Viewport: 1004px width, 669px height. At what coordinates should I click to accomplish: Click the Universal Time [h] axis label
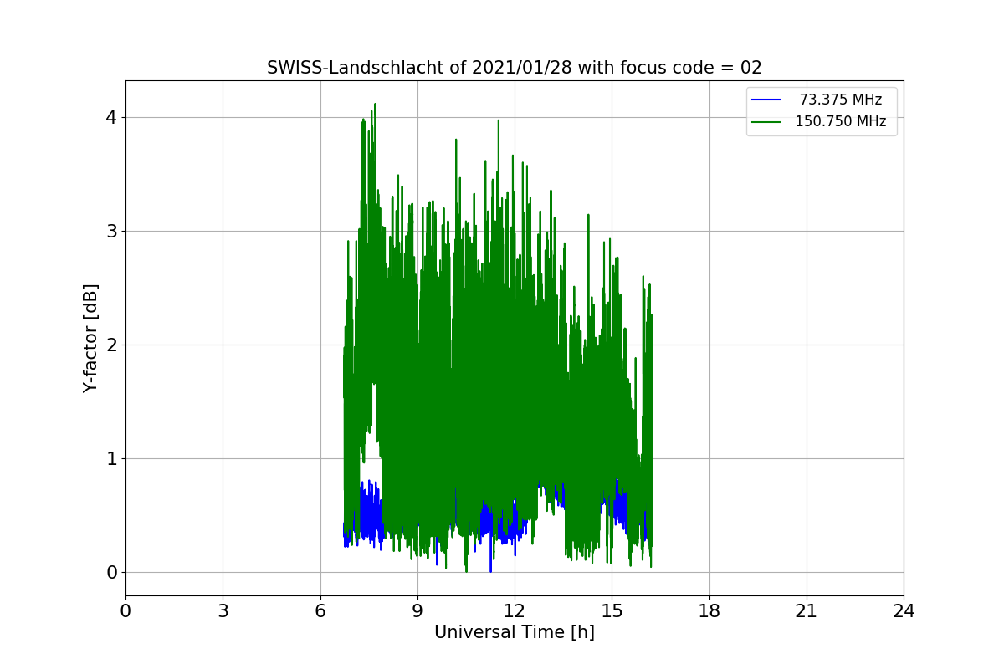click(515, 632)
